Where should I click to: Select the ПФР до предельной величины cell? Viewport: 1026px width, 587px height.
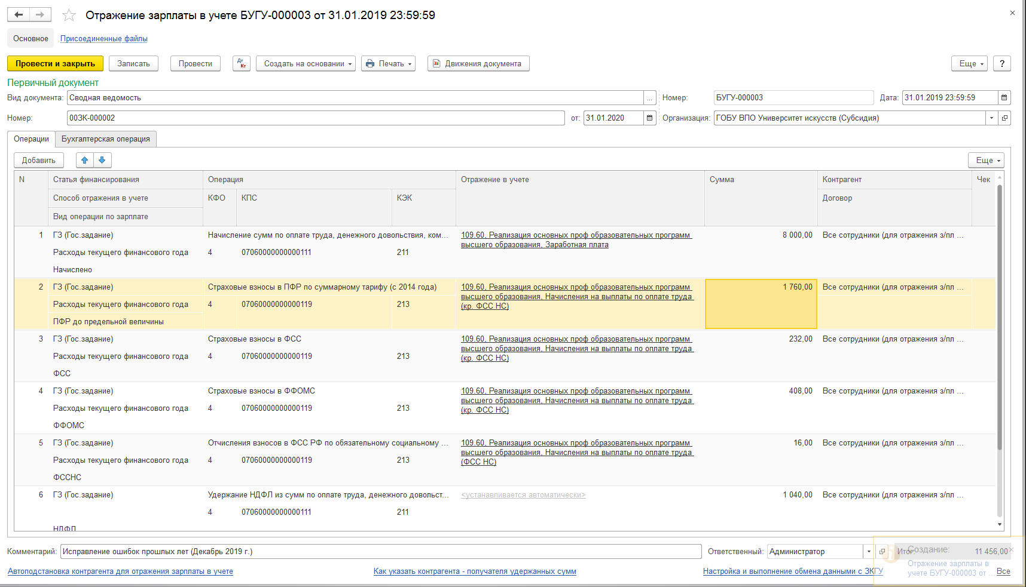pyautogui.click(x=125, y=321)
